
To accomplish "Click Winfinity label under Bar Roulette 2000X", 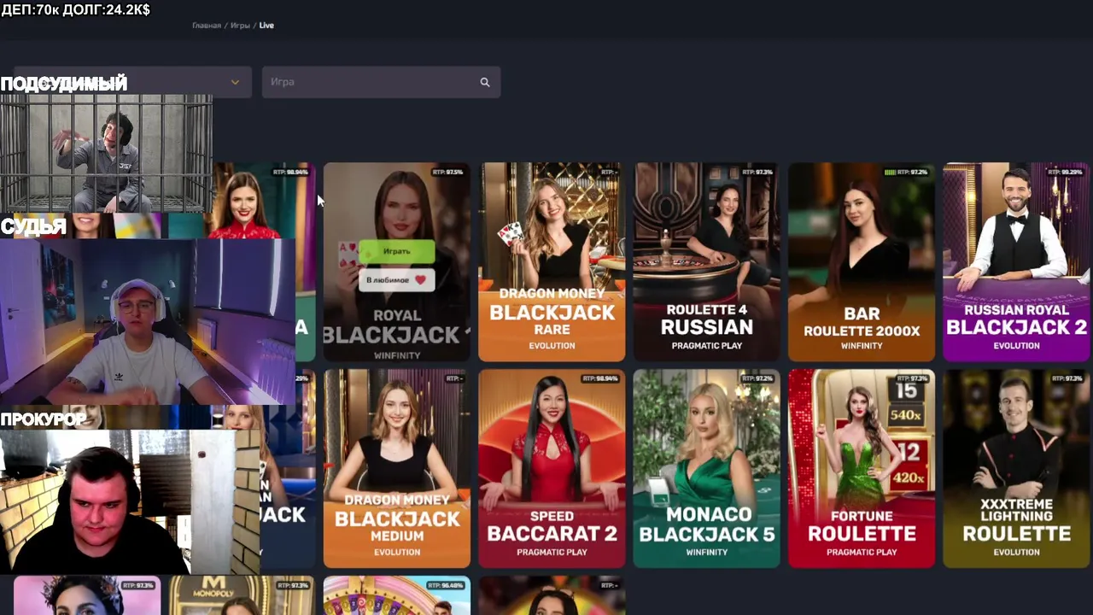I will pyautogui.click(x=861, y=346).
